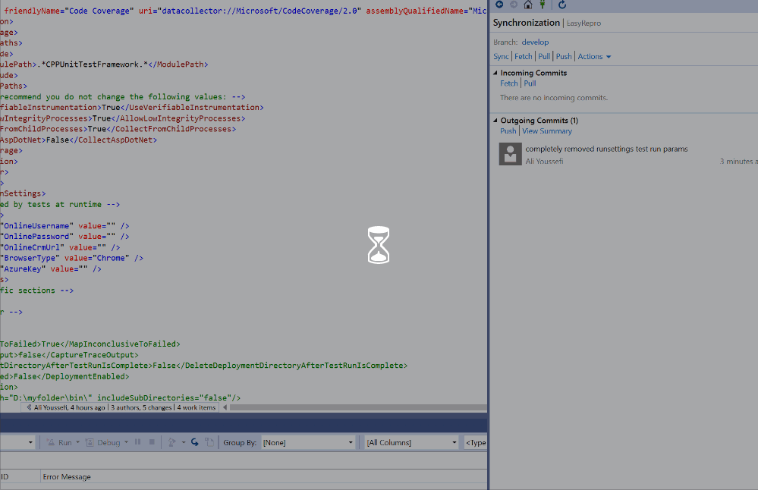The image size is (758, 490).
Task: Select the Error Message column header
Action: coord(67,477)
